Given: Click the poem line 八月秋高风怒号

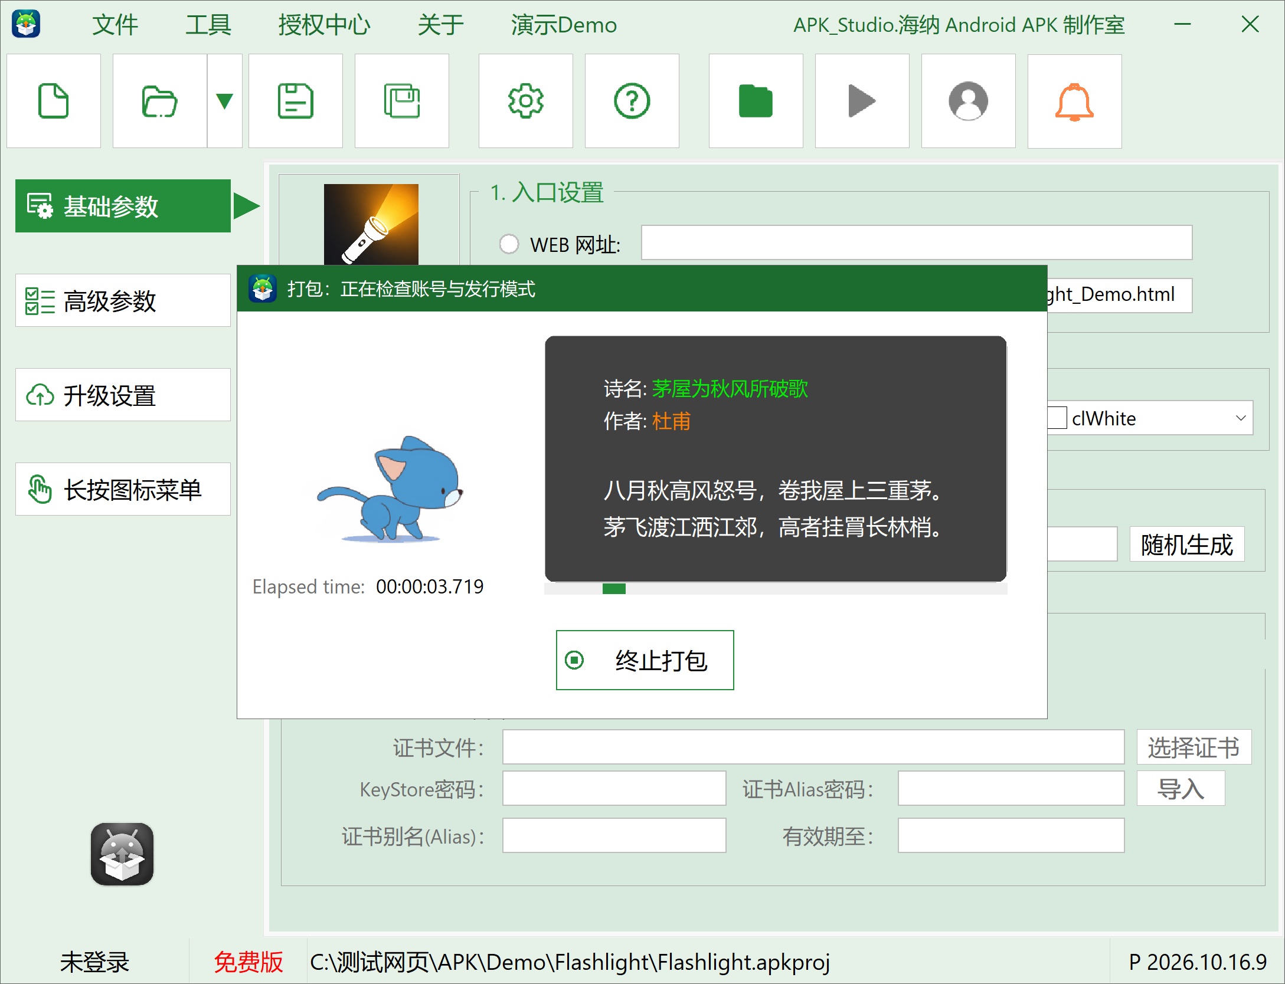Looking at the screenshot, I should [679, 491].
